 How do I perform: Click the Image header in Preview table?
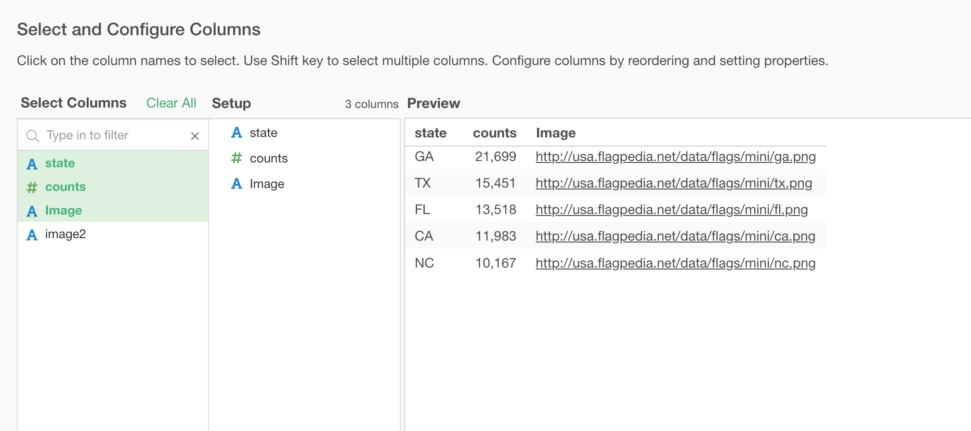coord(556,133)
